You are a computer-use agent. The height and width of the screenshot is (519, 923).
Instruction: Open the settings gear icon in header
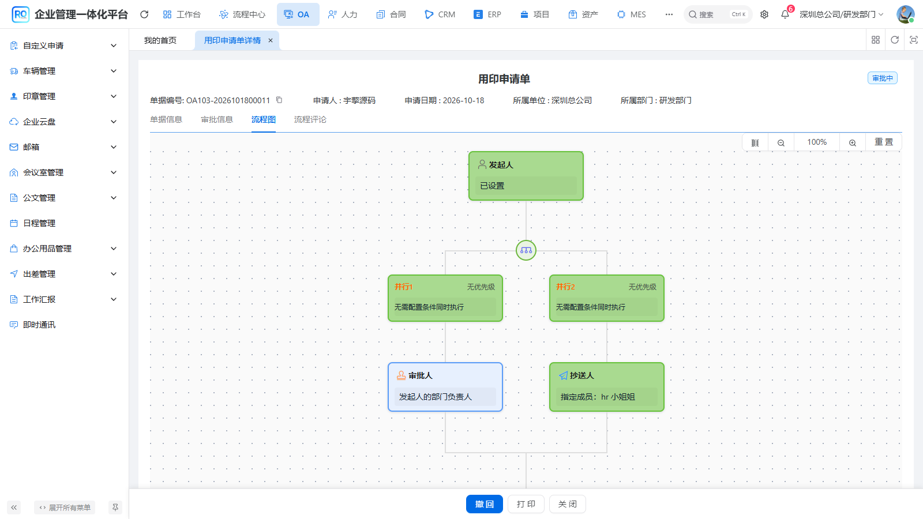tap(764, 14)
